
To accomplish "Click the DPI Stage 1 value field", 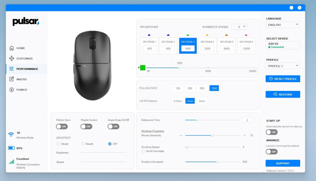I will 149,49.
